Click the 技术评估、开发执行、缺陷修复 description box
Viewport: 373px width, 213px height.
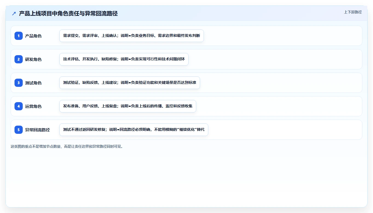pyautogui.click(x=124, y=59)
